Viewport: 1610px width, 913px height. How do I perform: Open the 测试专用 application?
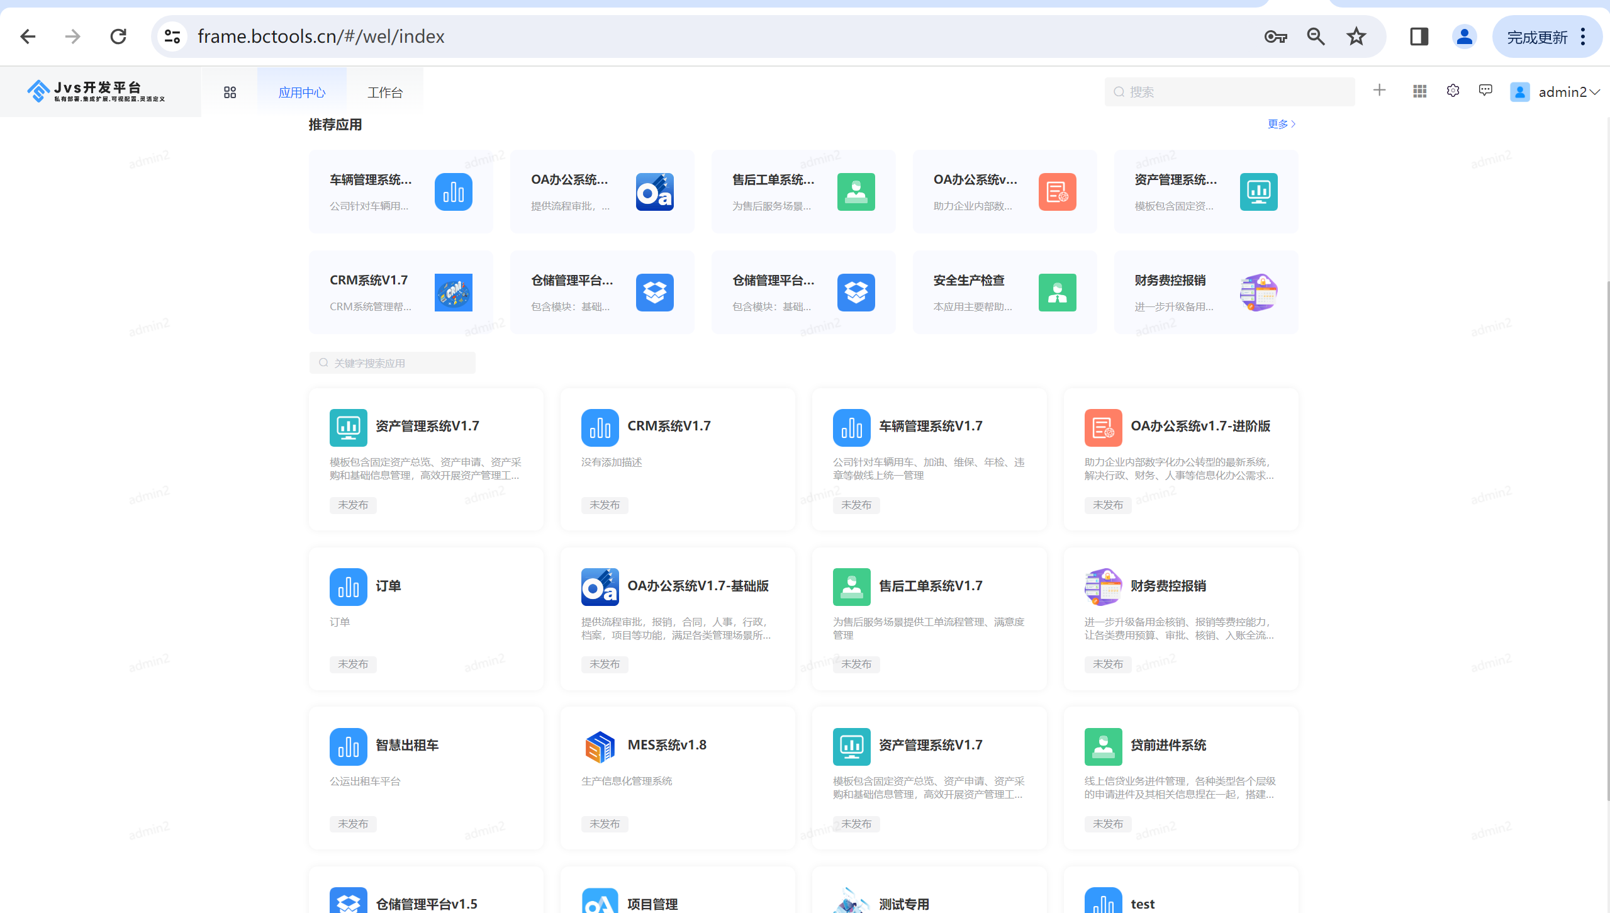coord(929,890)
